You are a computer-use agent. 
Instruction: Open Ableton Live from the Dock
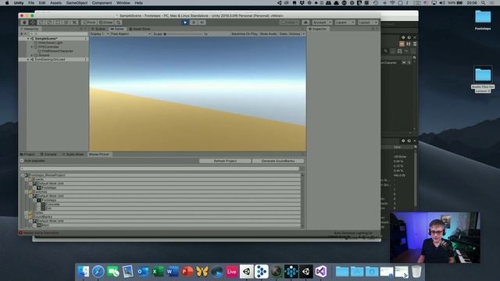tap(232, 272)
